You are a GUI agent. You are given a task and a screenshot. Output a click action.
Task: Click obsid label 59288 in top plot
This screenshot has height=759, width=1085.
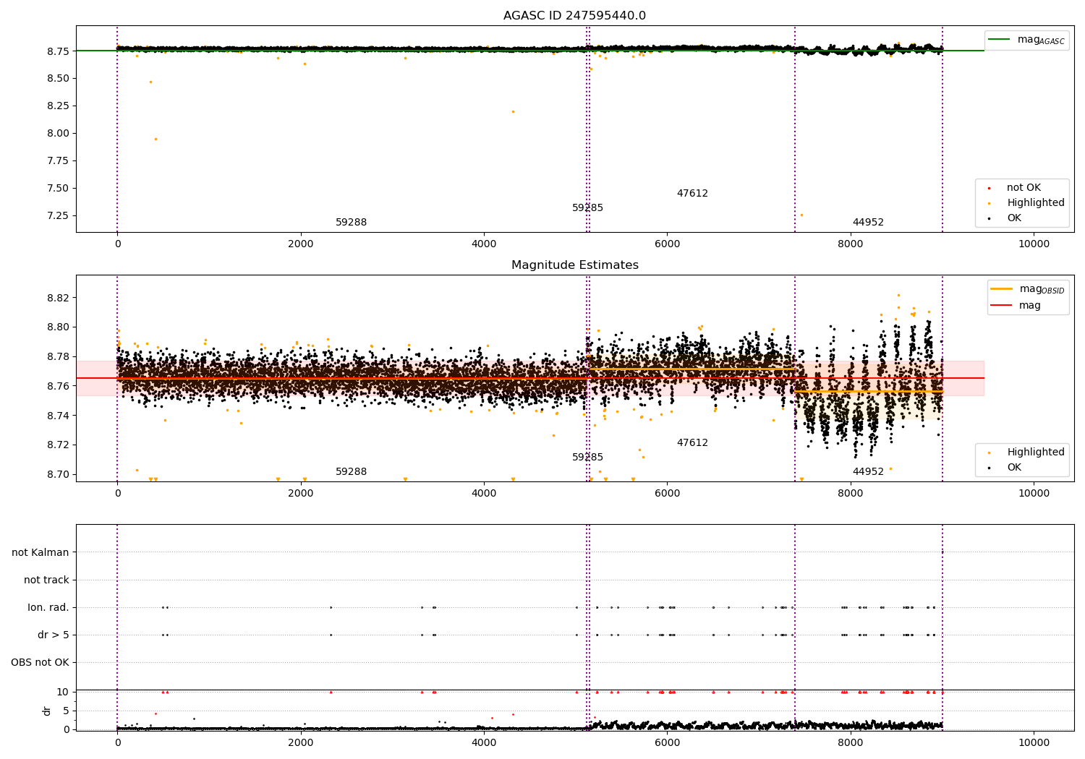[x=351, y=222]
